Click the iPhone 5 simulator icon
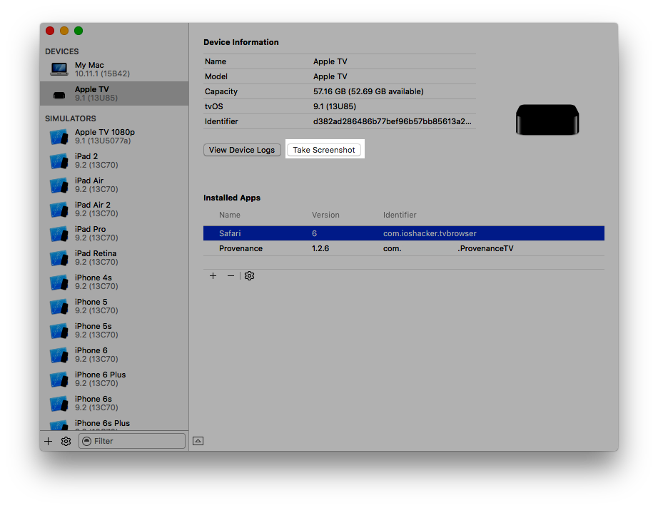 pos(59,307)
